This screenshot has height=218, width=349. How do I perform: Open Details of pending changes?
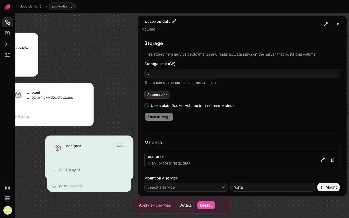(x=185, y=205)
